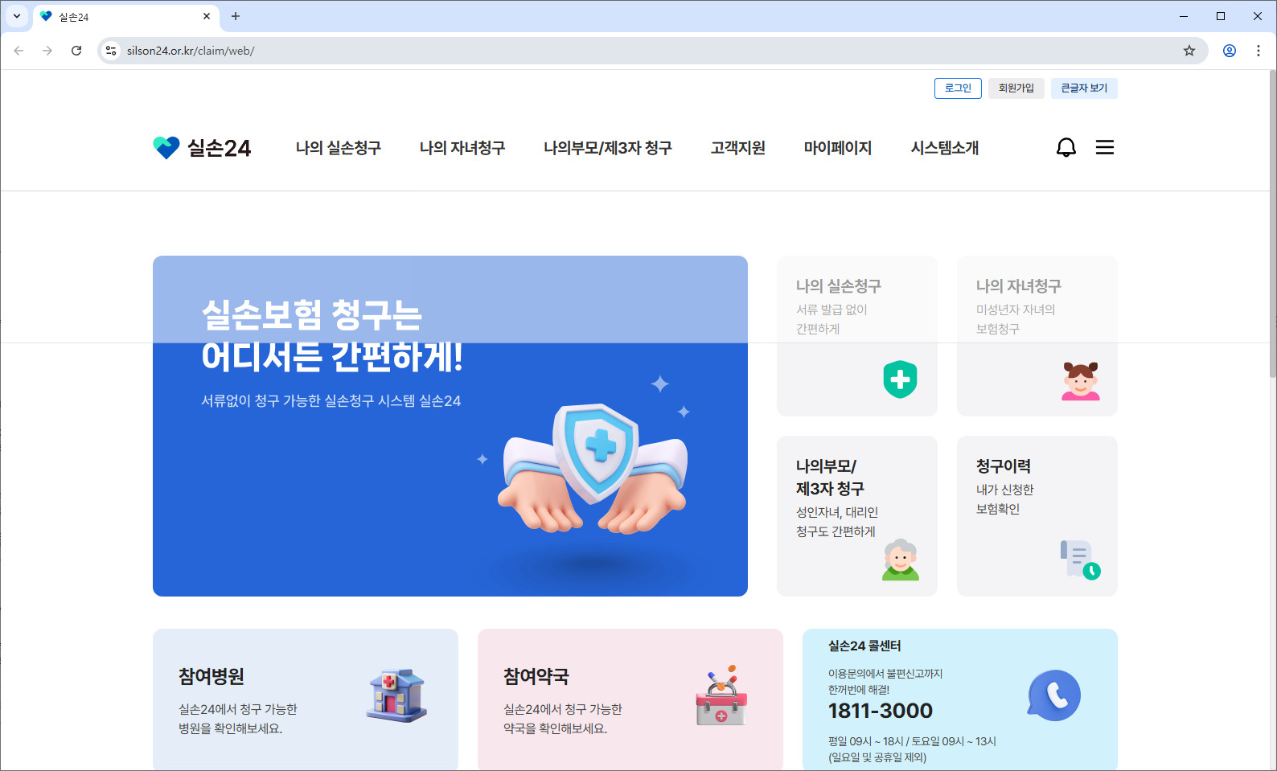Open the 나의 실손청구 menu

coord(339,148)
